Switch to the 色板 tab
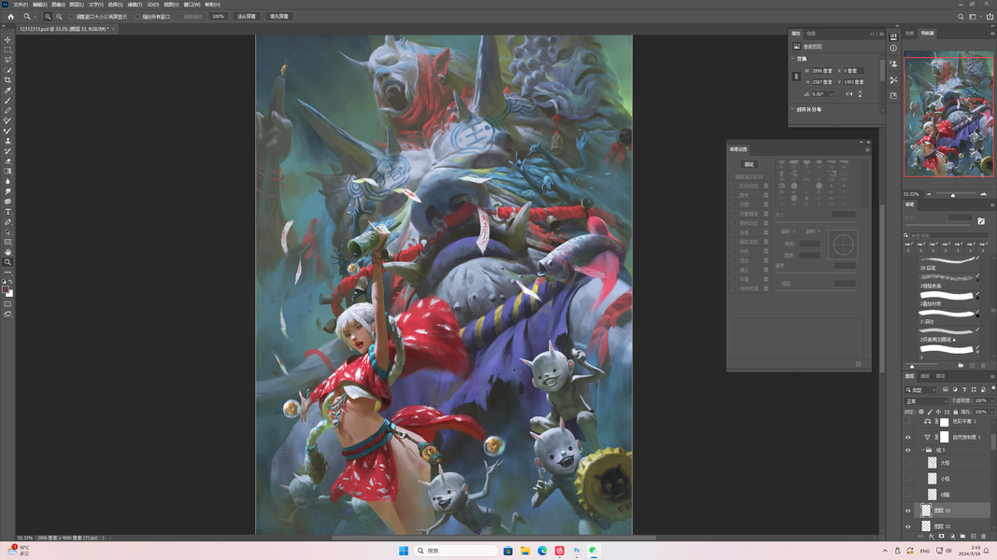The width and height of the screenshot is (997, 560). 910,33
